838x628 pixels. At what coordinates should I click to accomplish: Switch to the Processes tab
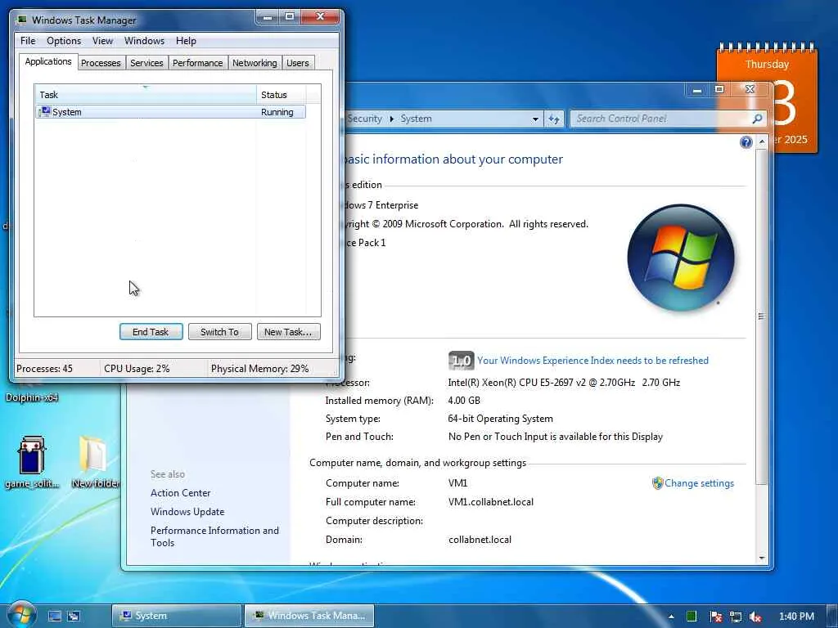pyautogui.click(x=101, y=63)
